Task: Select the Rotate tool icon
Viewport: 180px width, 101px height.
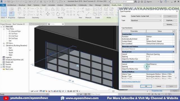Action: (x=58, y=14)
